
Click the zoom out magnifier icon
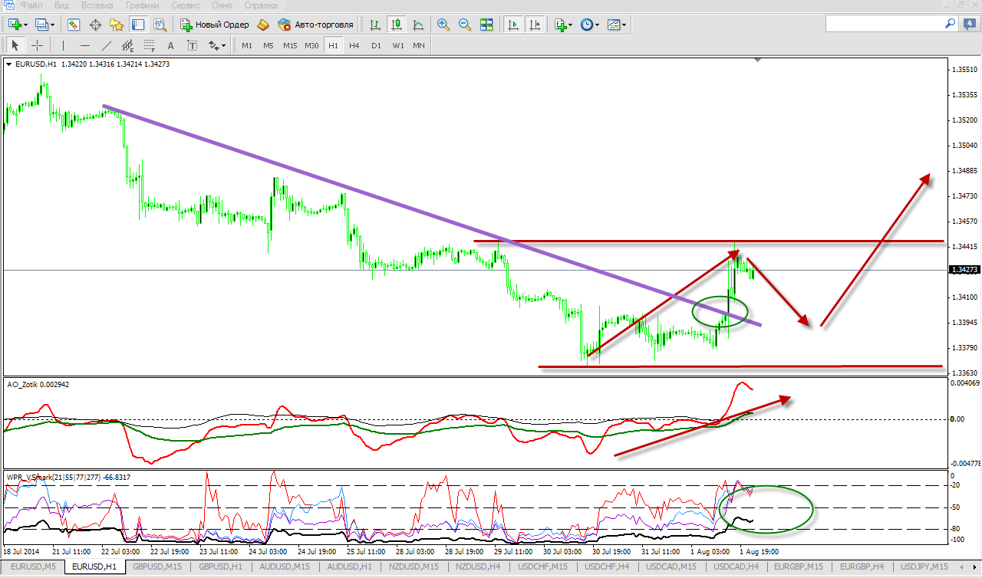(x=464, y=25)
